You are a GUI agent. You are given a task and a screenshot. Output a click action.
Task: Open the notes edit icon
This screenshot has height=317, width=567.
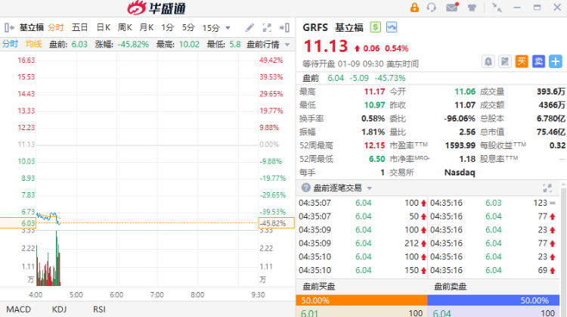coord(505,61)
